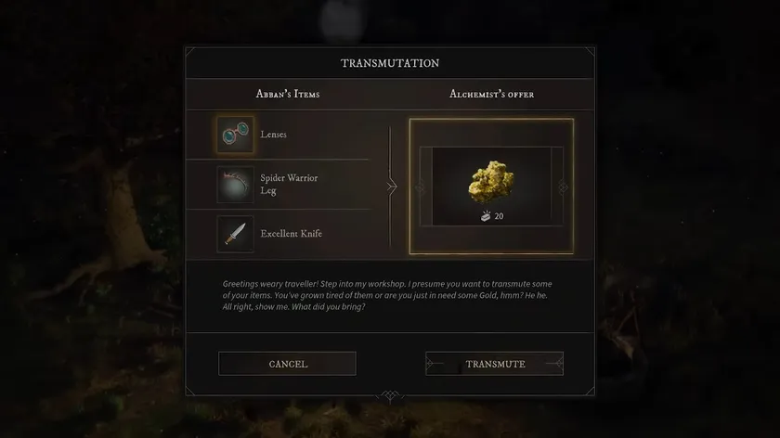Click the chevron arrow between items and offer
Viewport: 780px width, 438px height.
point(392,187)
